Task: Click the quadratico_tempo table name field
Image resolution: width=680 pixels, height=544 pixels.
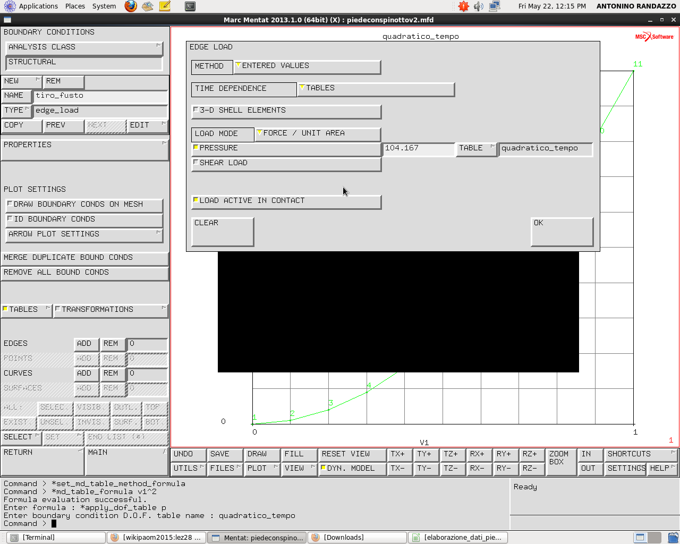Action: (546, 149)
